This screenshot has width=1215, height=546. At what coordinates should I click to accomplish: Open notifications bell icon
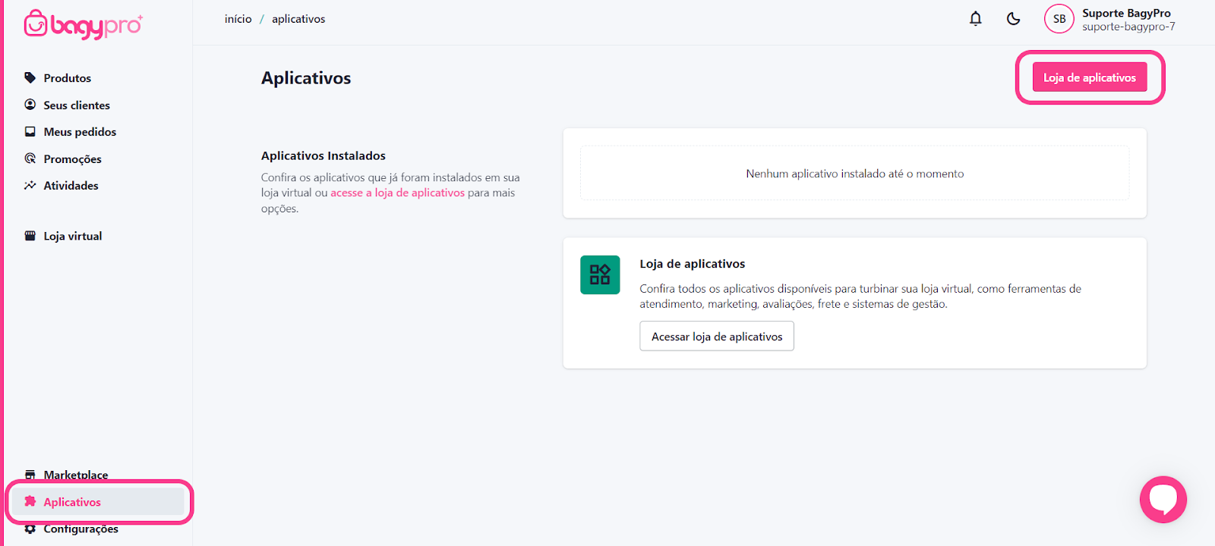pyautogui.click(x=976, y=19)
